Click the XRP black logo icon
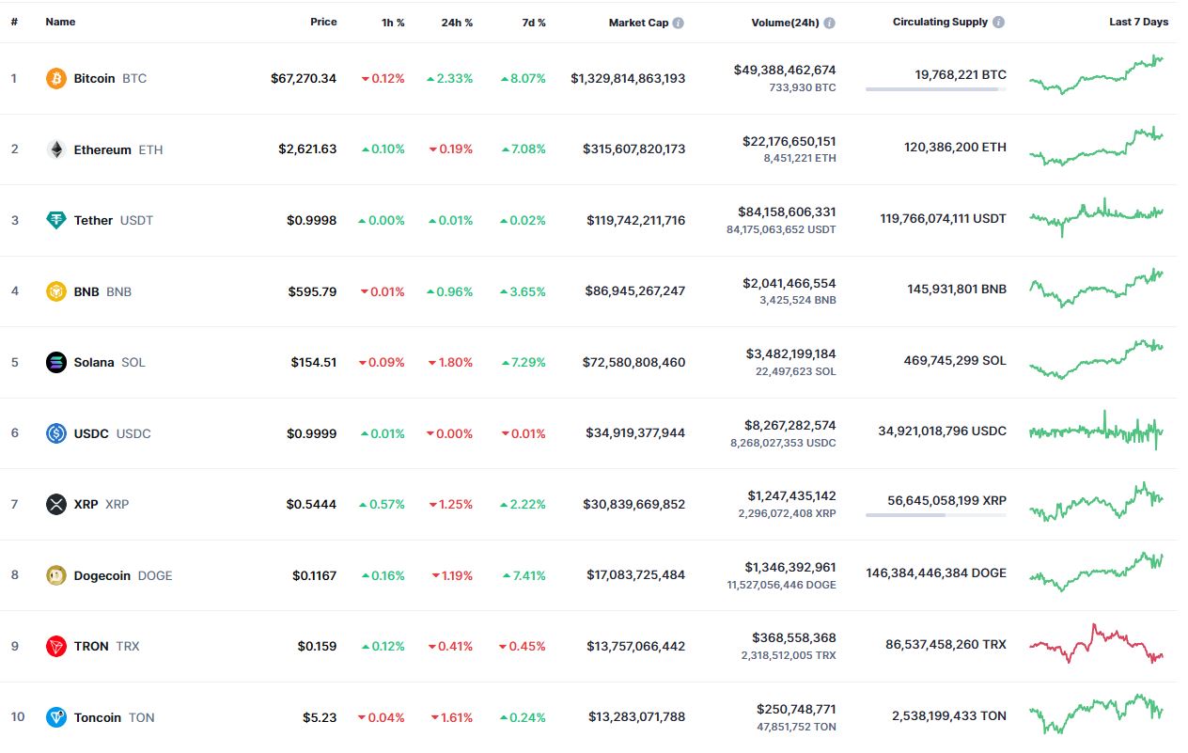Image resolution: width=1188 pixels, height=753 pixels. (56, 505)
